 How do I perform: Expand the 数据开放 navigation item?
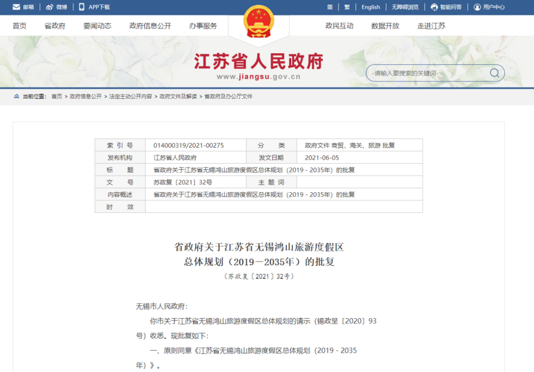(x=385, y=26)
